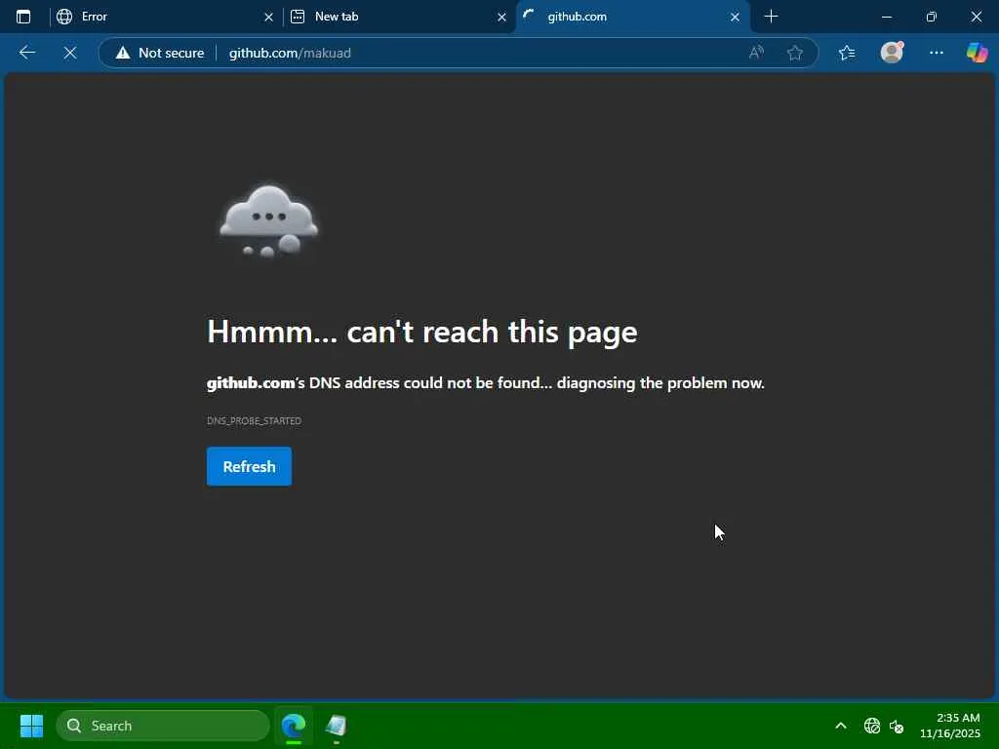Close the github.com tab
The width and height of the screenshot is (999, 749).
[735, 18]
